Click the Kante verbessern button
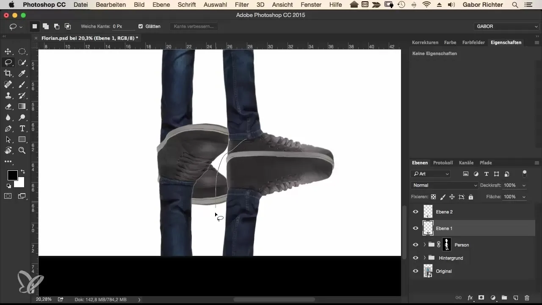542x305 pixels. pyautogui.click(x=194, y=26)
